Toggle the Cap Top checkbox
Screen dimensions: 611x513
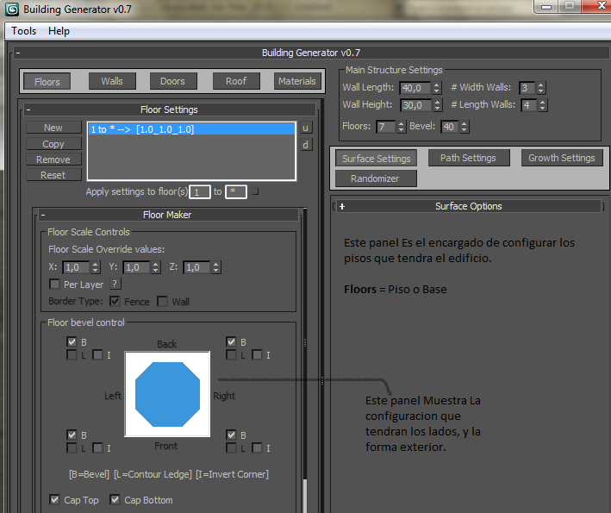point(55,500)
